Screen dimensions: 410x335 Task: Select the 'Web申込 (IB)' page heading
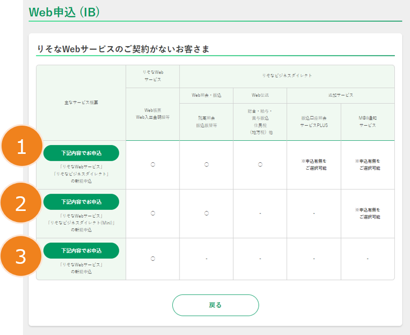[x=64, y=12]
